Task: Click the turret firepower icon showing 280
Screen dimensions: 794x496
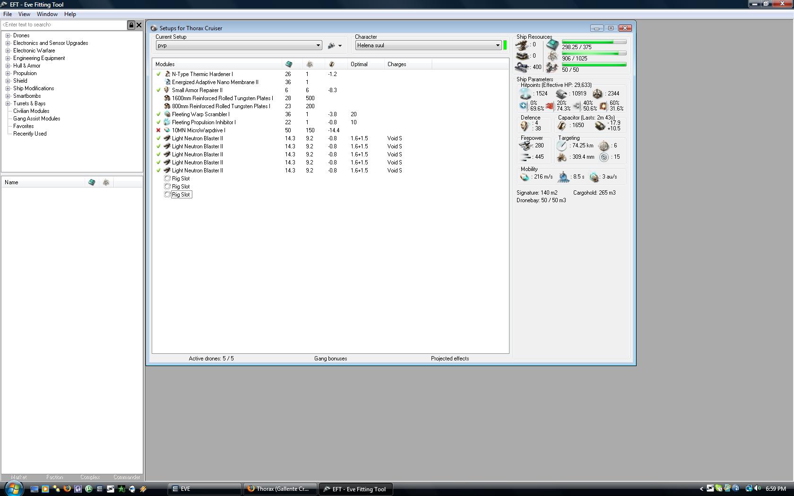Action: (x=525, y=146)
